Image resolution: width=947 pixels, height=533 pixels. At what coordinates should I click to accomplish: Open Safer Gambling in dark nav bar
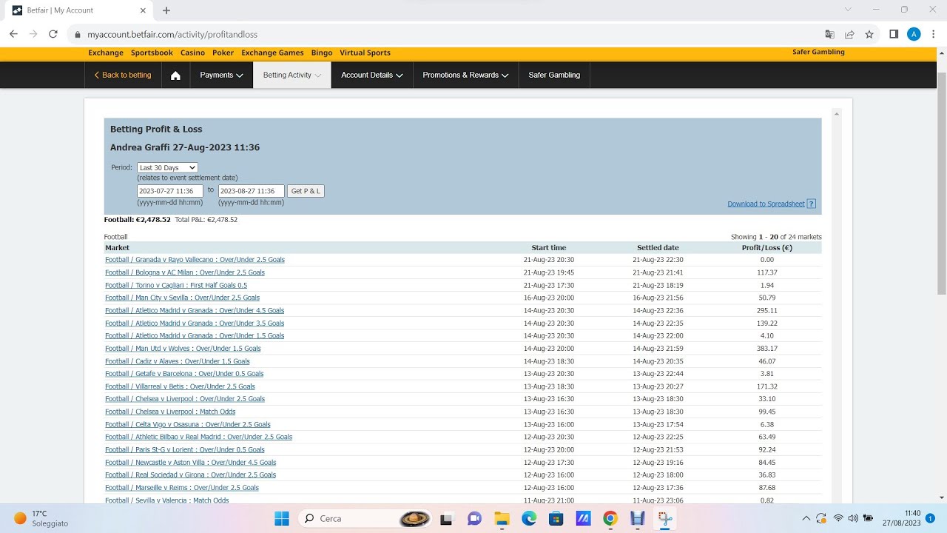click(554, 76)
